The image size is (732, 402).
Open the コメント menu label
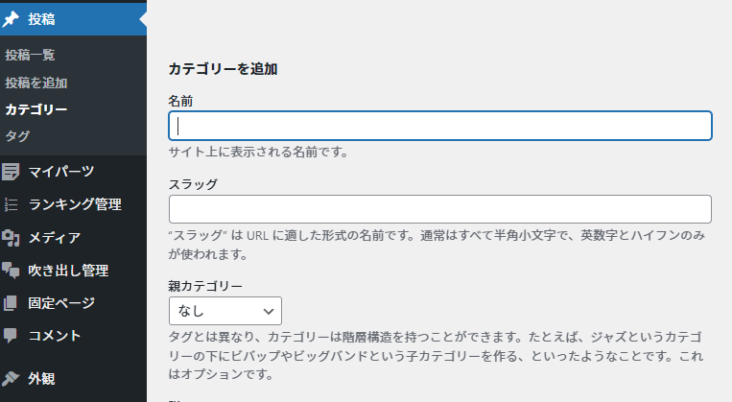point(55,336)
